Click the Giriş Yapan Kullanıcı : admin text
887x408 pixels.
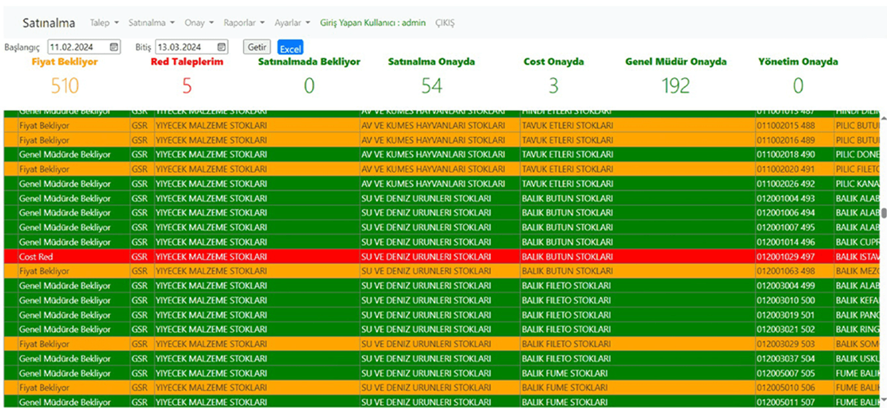click(372, 23)
